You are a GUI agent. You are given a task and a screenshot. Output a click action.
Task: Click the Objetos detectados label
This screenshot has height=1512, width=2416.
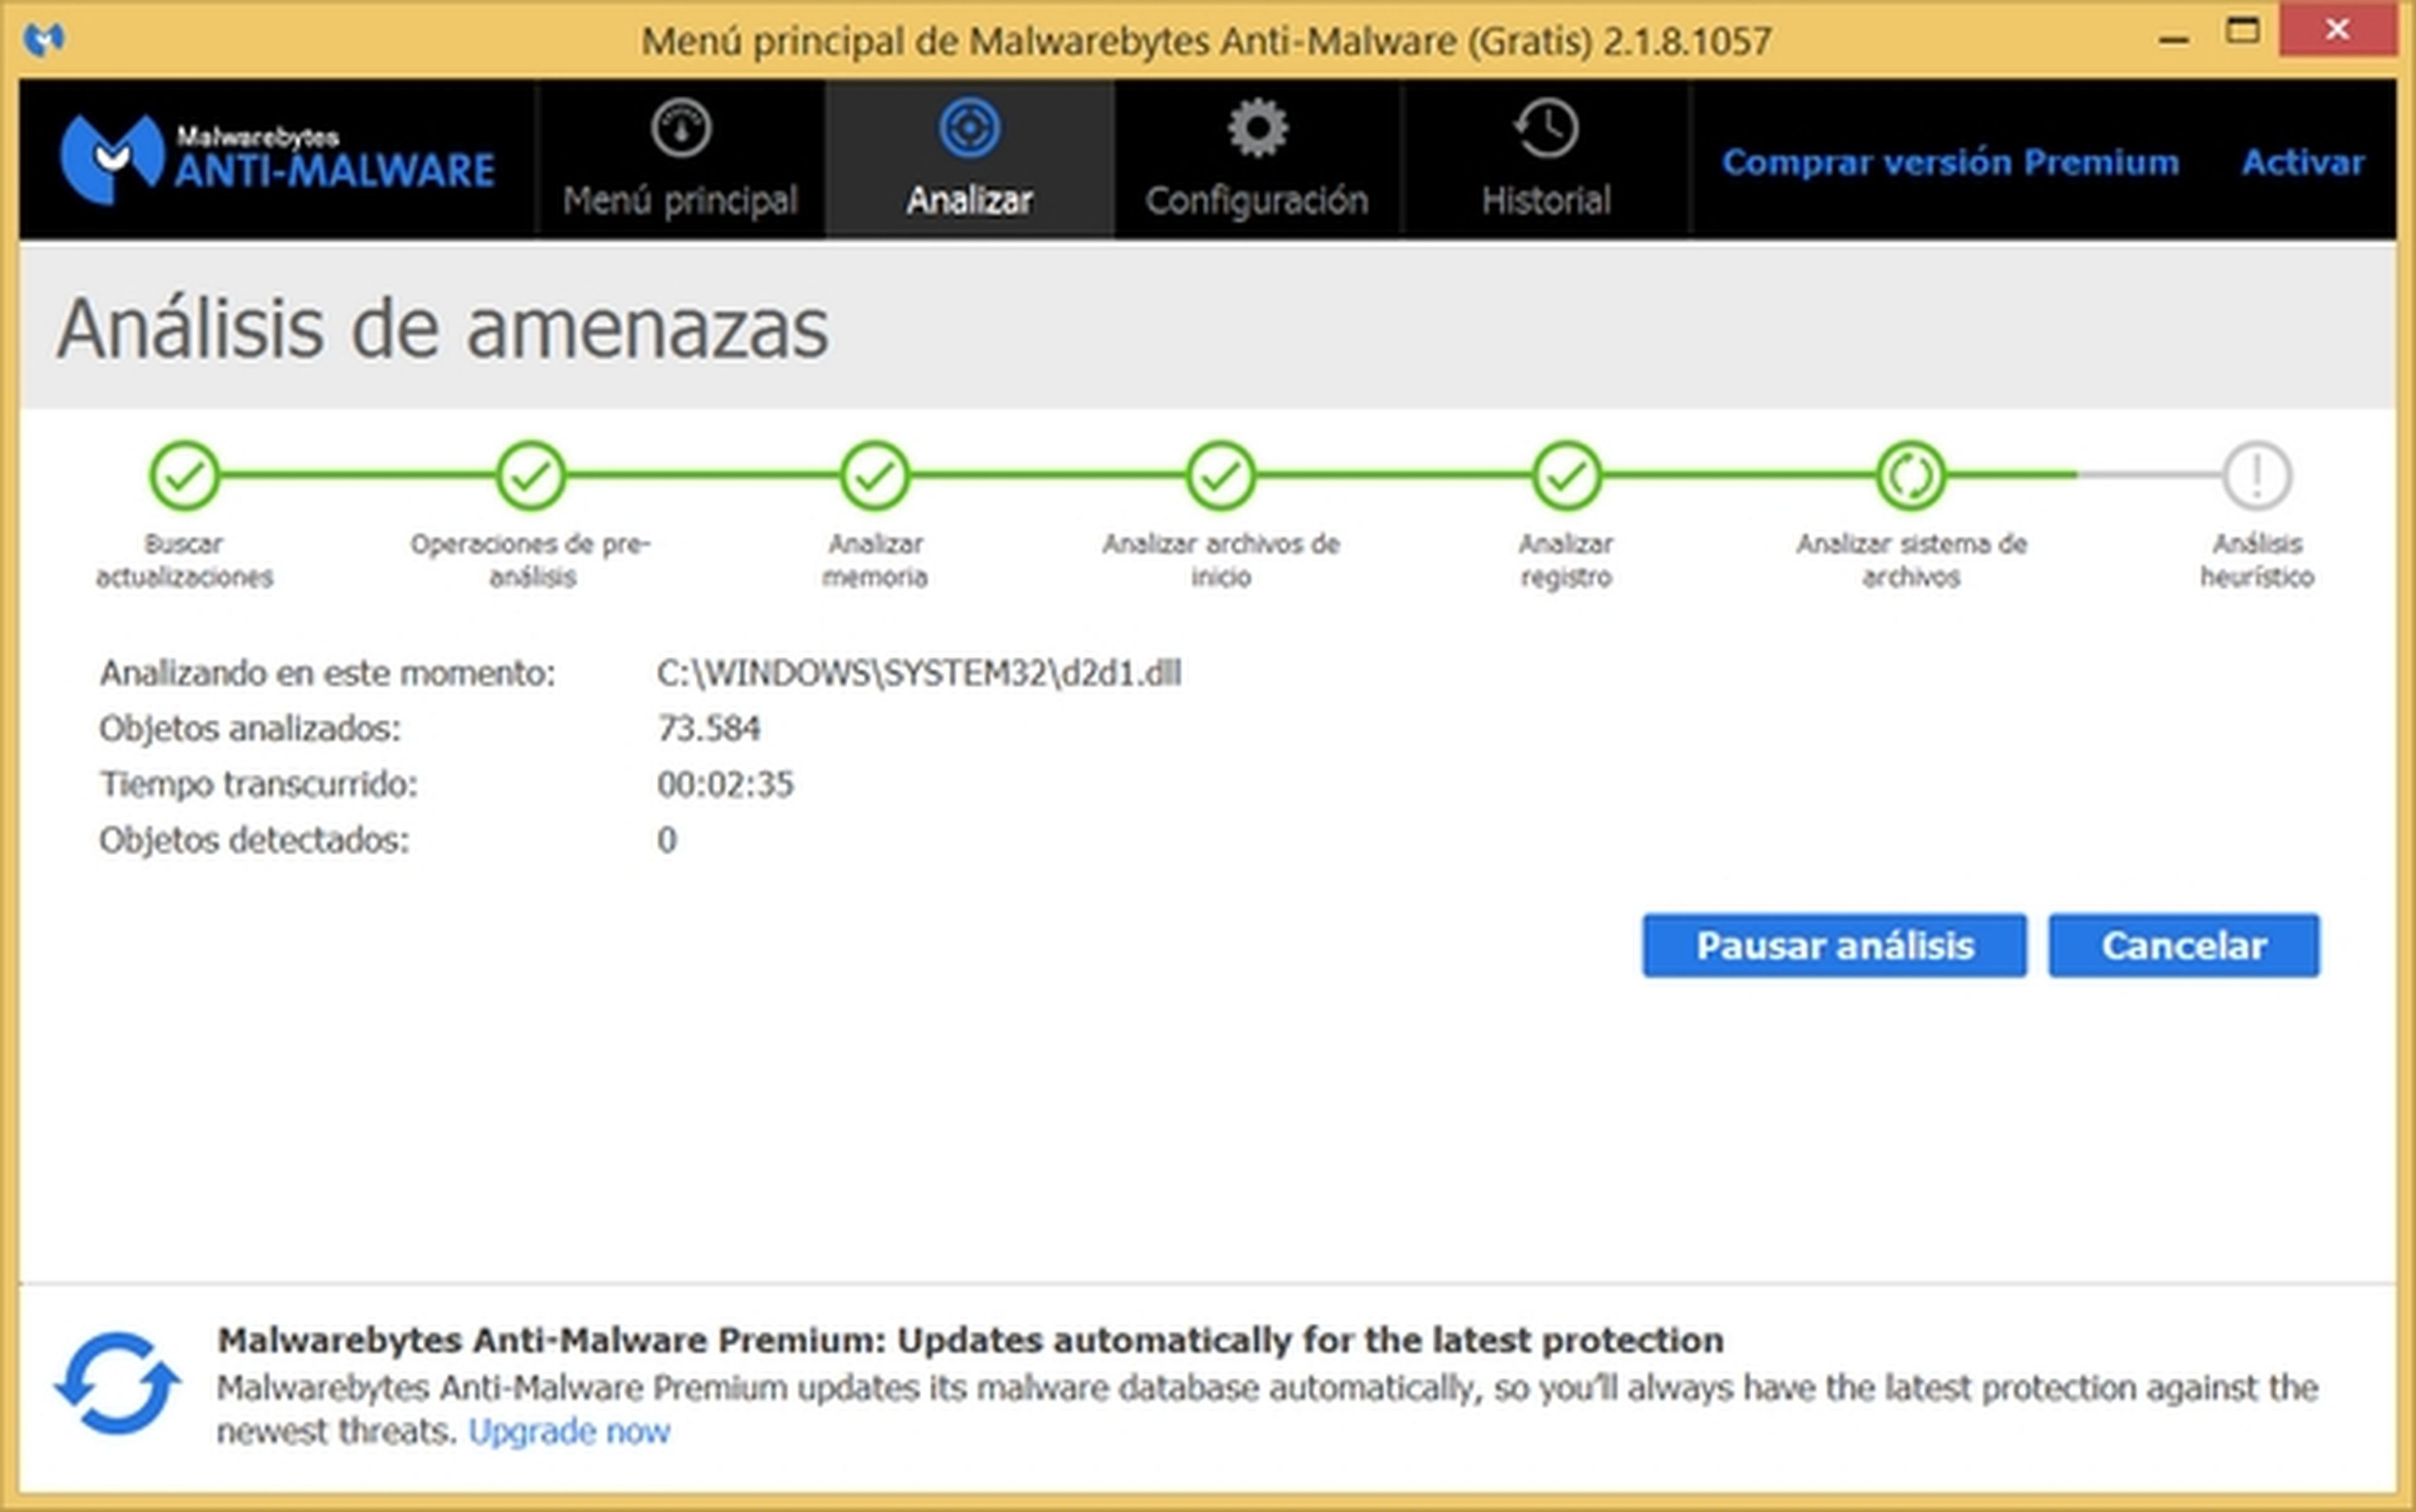tap(254, 841)
